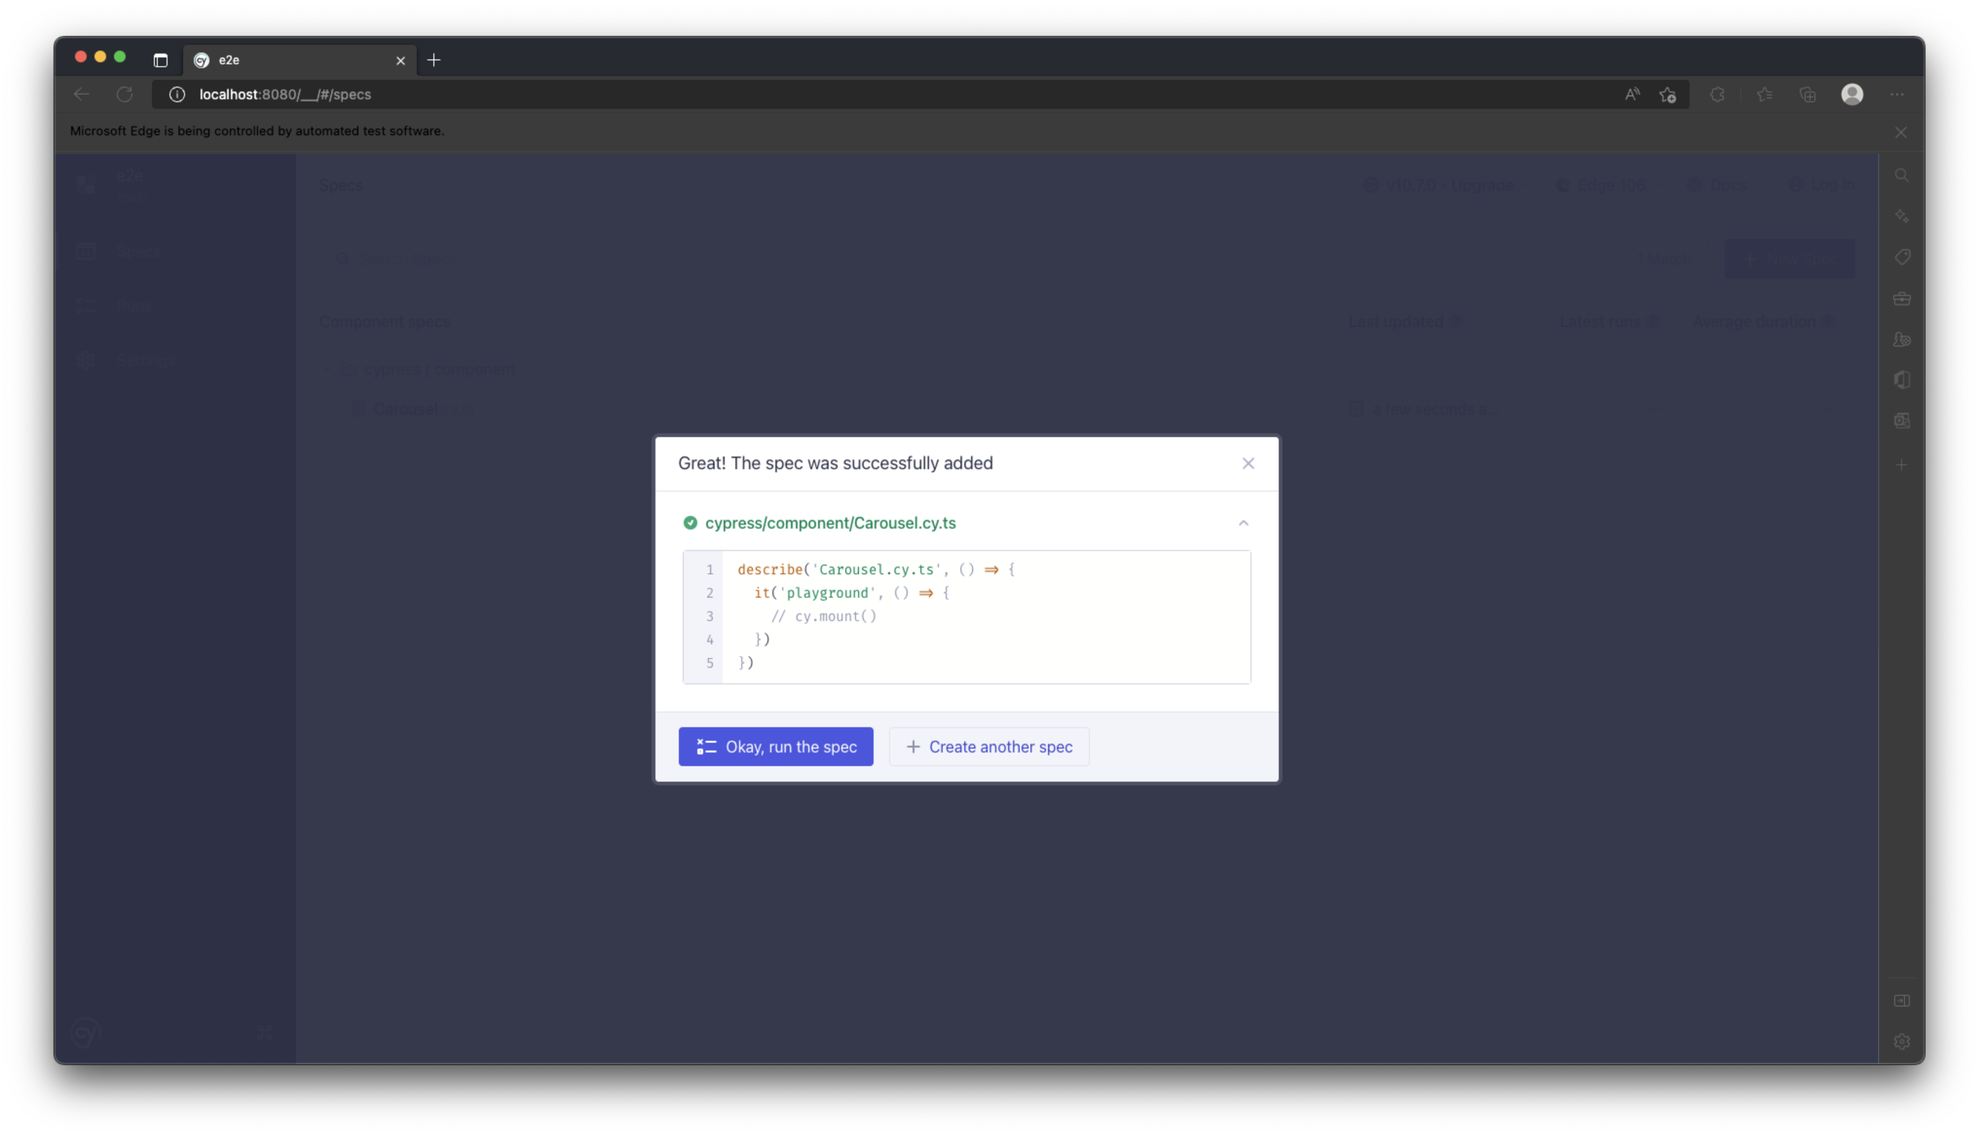
Task: Click the Extensions puzzle icon in toolbar
Action: 1717,94
